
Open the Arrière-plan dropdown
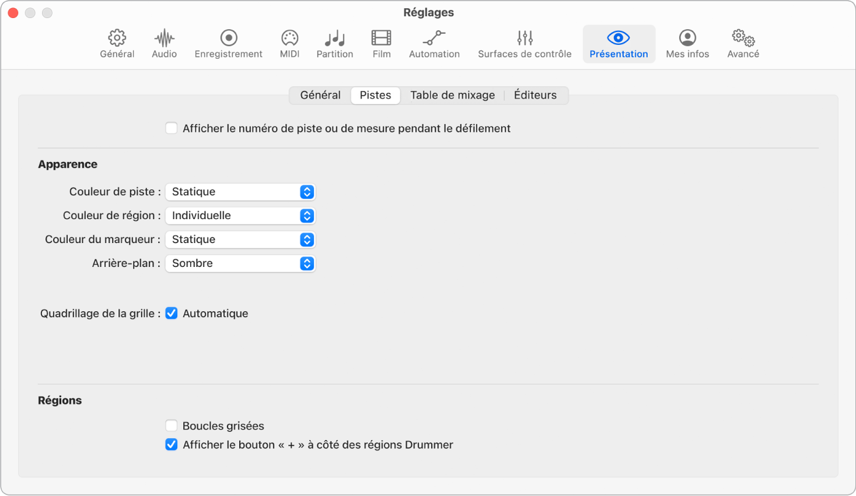tap(240, 263)
